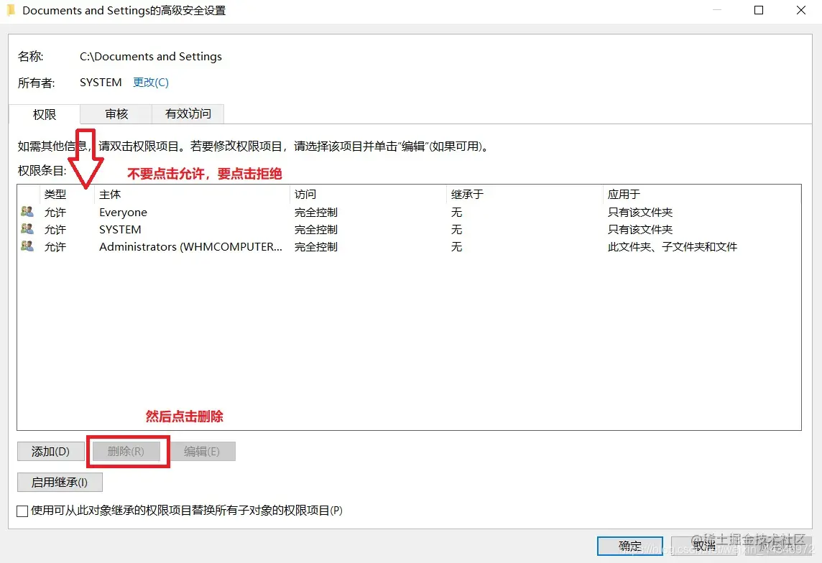Click the group icon beside Everyone entry
The height and width of the screenshot is (563, 822).
(x=27, y=212)
